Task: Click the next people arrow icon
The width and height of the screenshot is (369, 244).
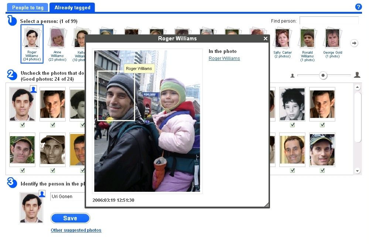Action: coord(354,43)
